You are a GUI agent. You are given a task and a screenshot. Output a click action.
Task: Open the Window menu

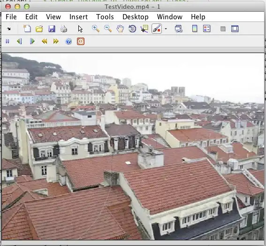pos(170,17)
